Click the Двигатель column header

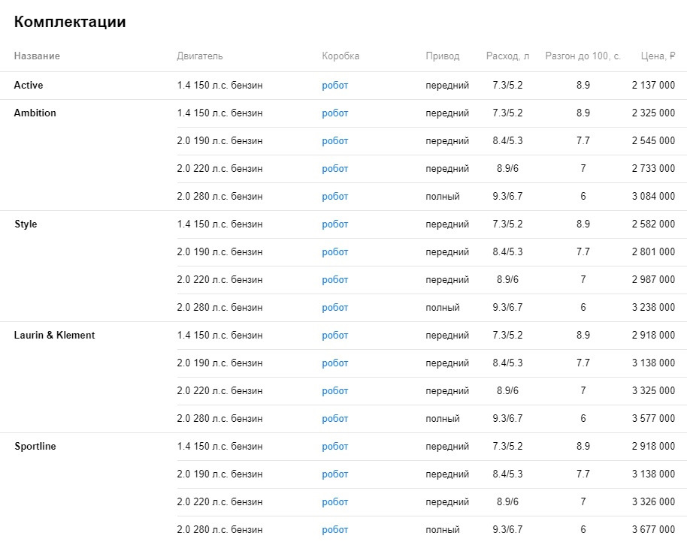click(x=200, y=56)
